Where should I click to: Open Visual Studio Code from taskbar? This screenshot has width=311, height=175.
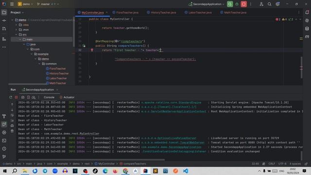click(186, 171)
